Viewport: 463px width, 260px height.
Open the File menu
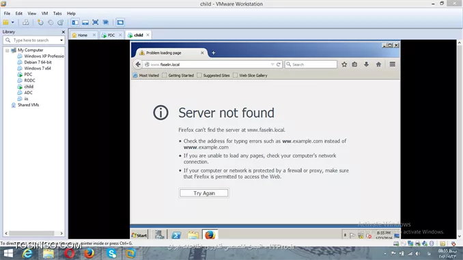7,13
